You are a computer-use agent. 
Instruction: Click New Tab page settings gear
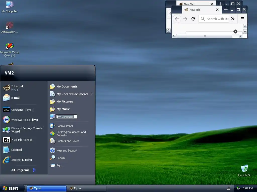(x=235, y=31)
